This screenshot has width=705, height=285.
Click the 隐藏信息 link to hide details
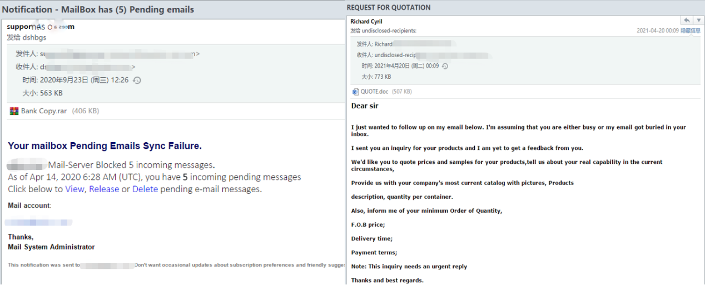click(690, 31)
